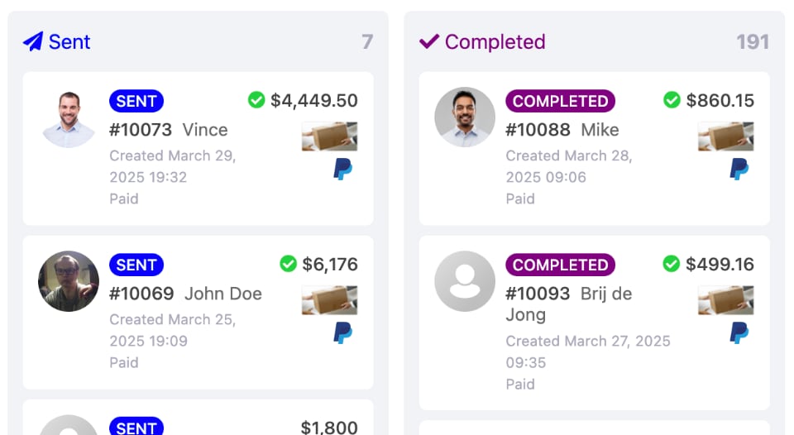Click PayPal icon on order #10069

342,332
